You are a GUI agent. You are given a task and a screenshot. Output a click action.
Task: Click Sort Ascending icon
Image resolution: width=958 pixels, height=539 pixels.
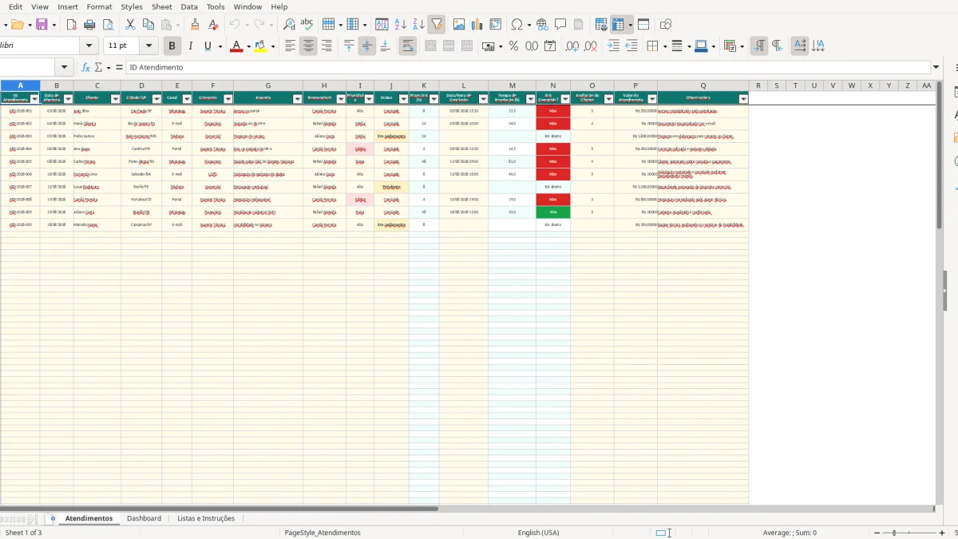[x=401, y=25]
